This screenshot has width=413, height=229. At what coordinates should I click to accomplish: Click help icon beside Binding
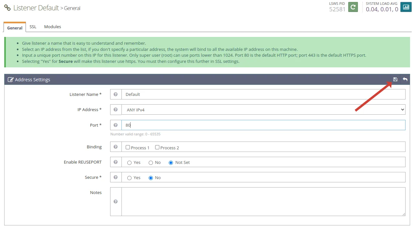pyautogui.click(x=116, y=147)
